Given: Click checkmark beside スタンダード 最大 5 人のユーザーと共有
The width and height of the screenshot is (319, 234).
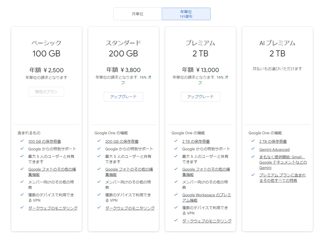Looking at the screenshot, I should [x=99, y=156].
